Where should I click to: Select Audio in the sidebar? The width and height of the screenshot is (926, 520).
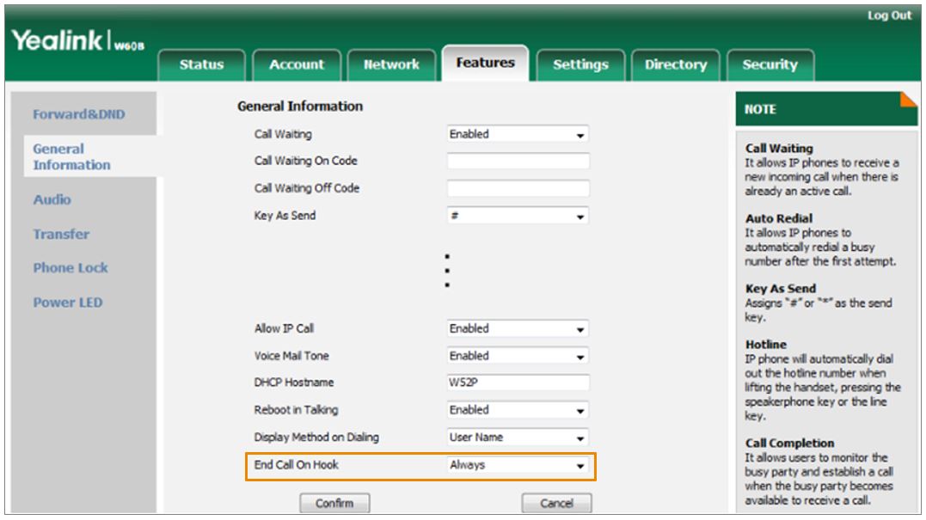coord(52,199)
